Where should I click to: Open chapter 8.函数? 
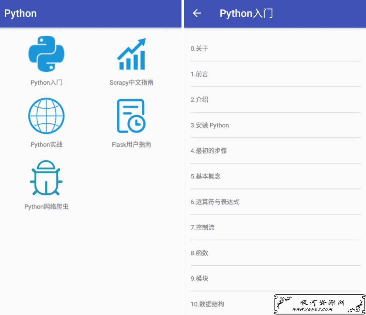pyautogui.click(x=276, y=253)
